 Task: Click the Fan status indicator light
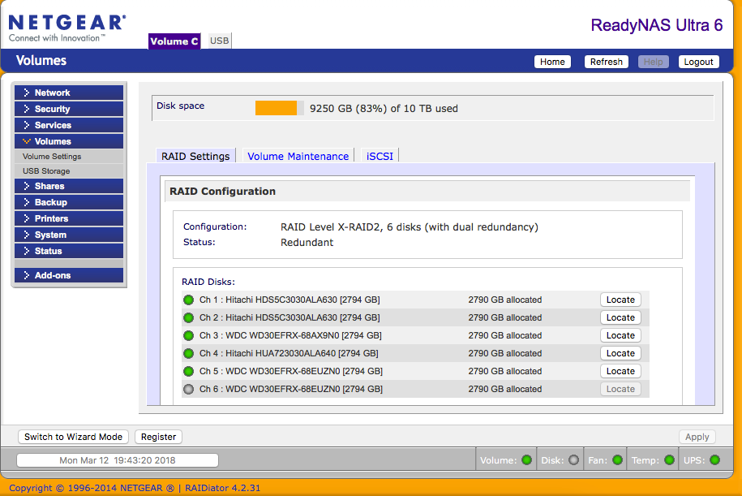click(x=618, y=460)
